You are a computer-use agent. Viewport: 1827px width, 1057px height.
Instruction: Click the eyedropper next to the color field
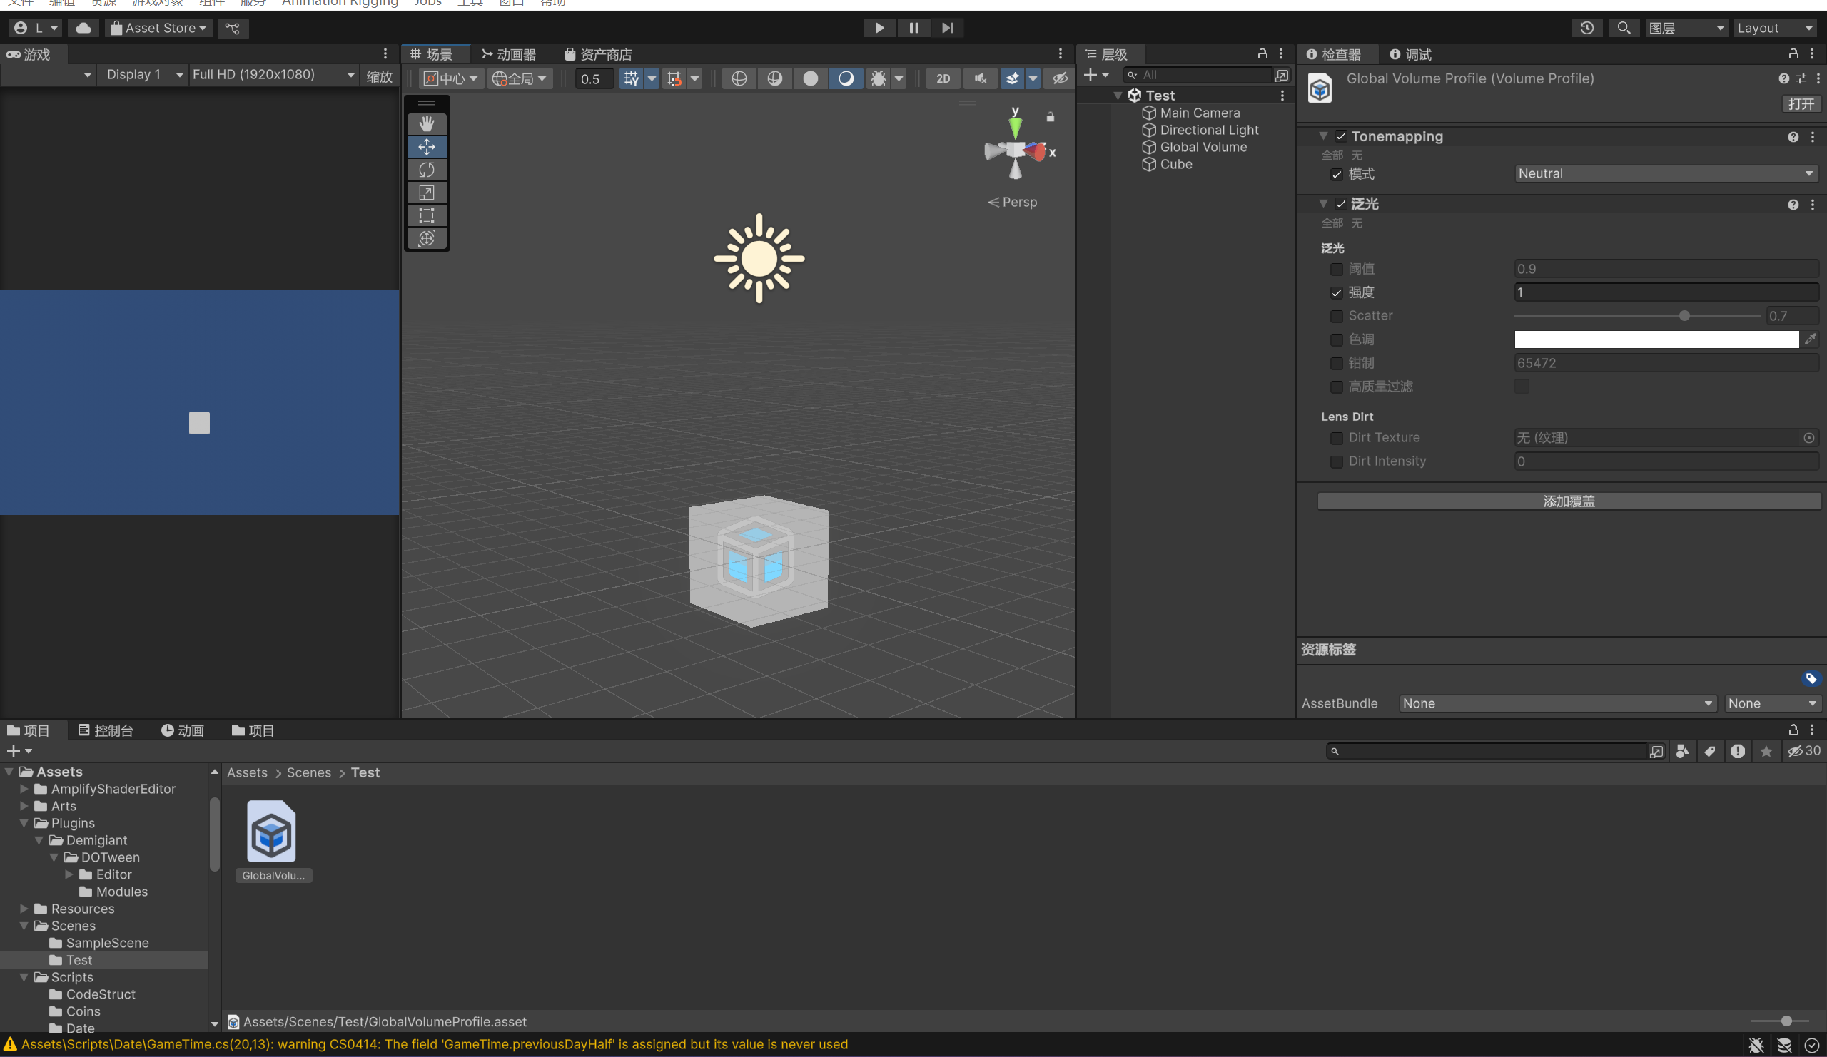click(x=1811, y=339)
